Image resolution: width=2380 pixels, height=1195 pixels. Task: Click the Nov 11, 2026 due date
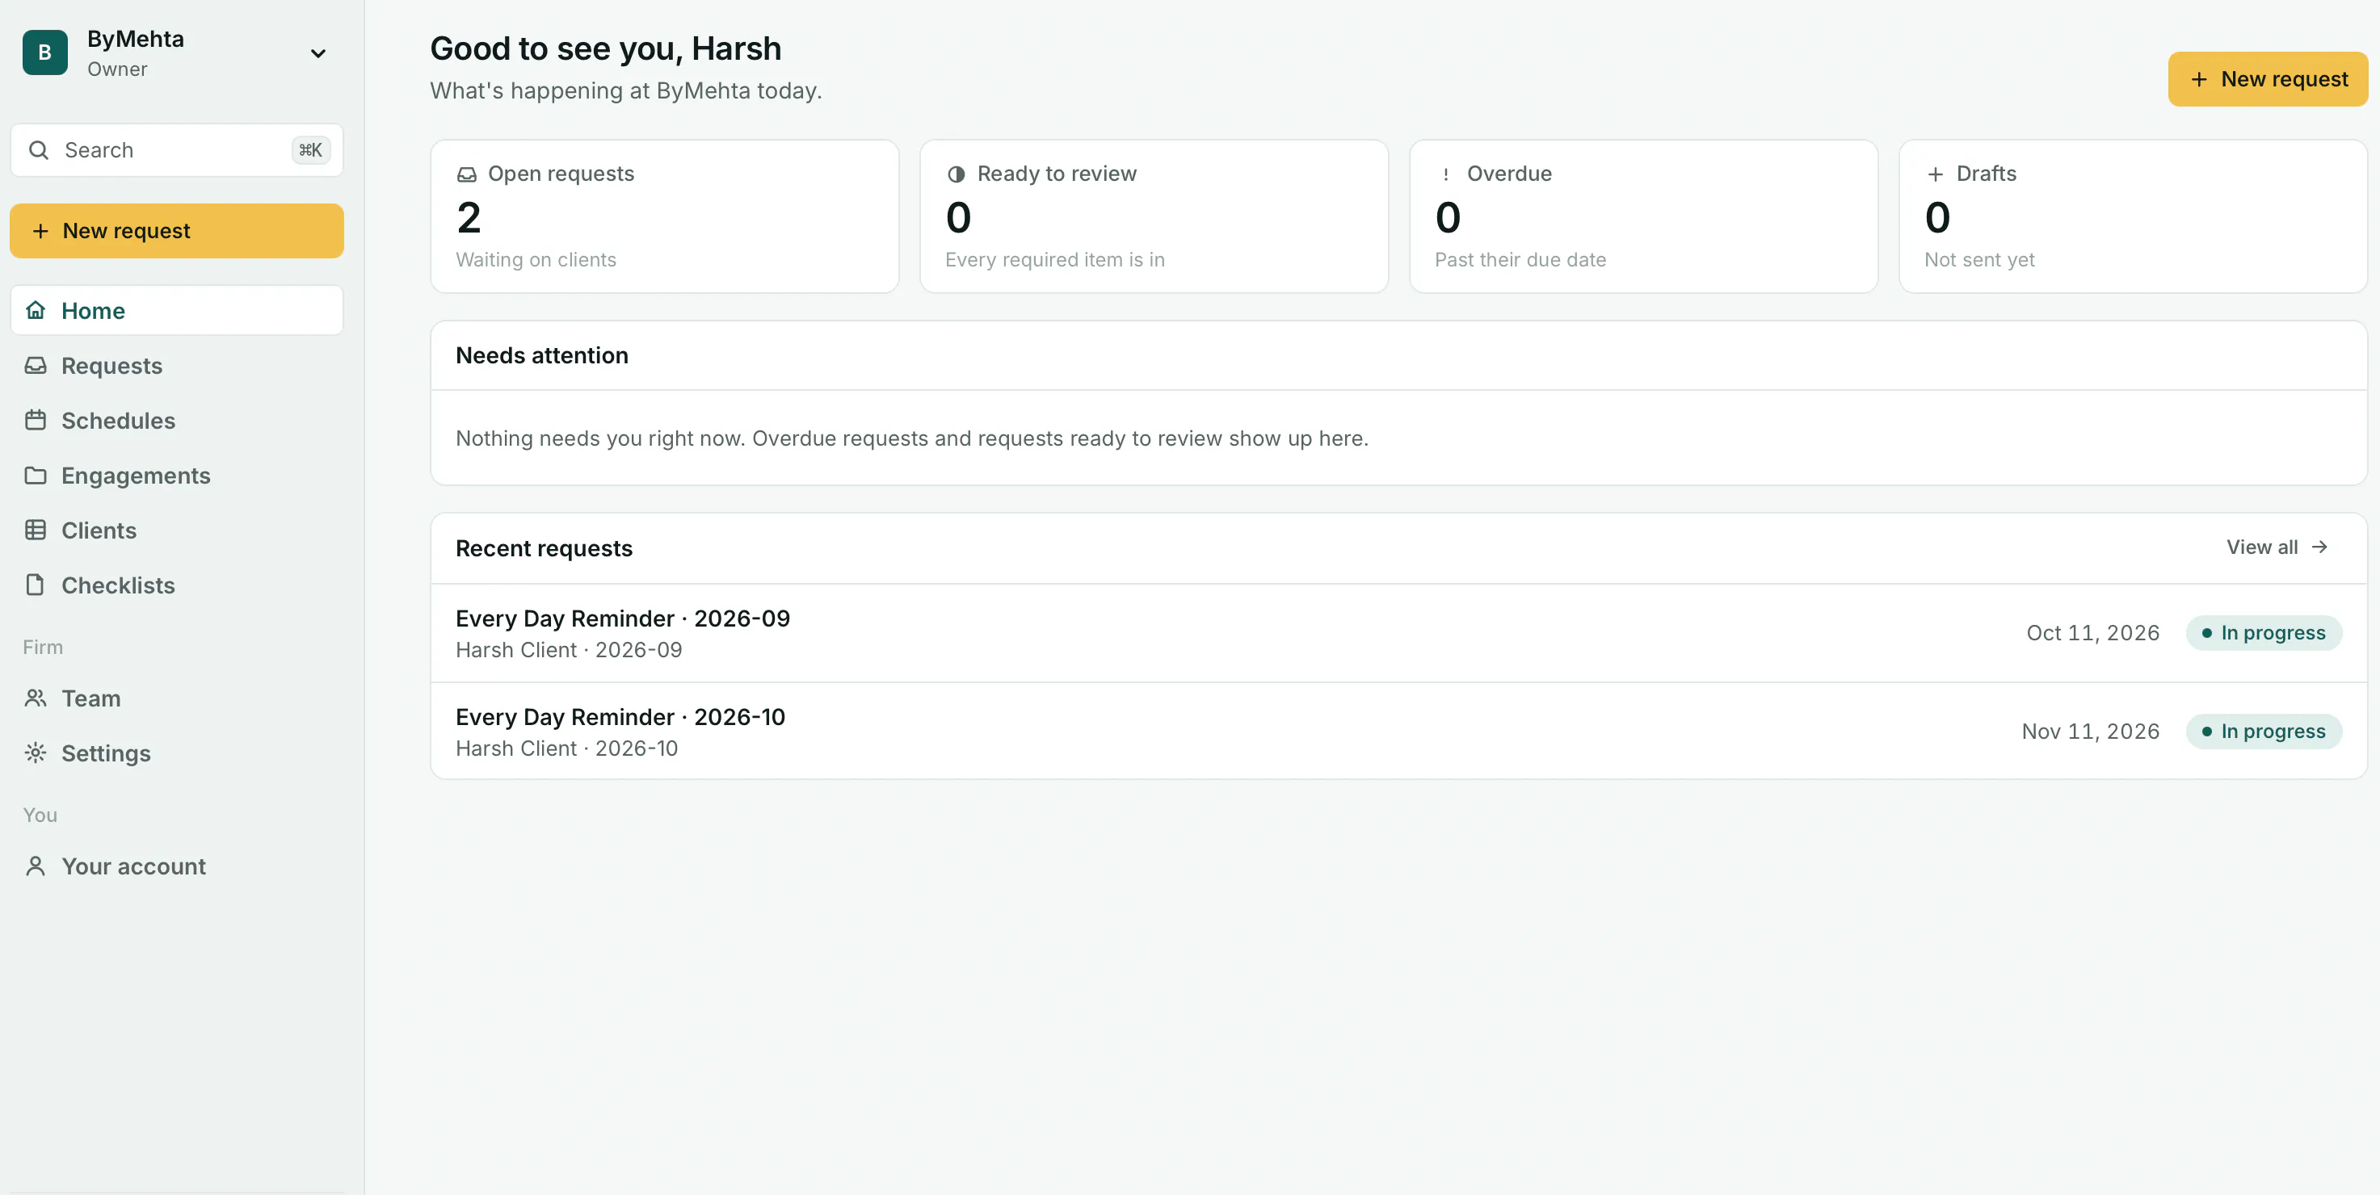2091,732
